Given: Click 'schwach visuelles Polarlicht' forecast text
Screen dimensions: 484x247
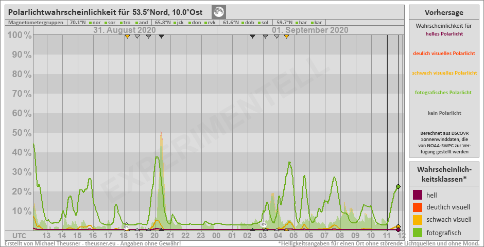Looking at the screenshot, I should tap(444, 73).
